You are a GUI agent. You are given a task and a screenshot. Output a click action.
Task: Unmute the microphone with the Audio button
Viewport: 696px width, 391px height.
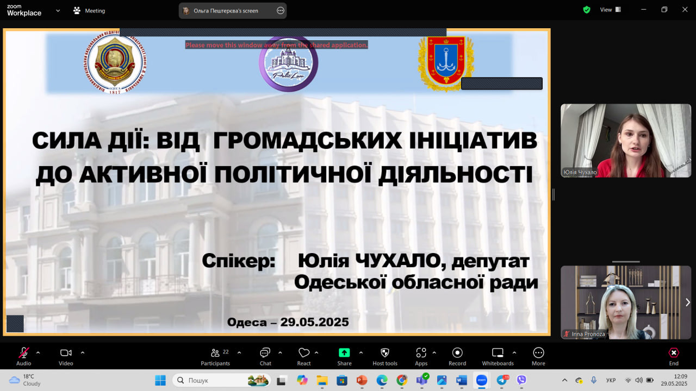click(24, 356)
